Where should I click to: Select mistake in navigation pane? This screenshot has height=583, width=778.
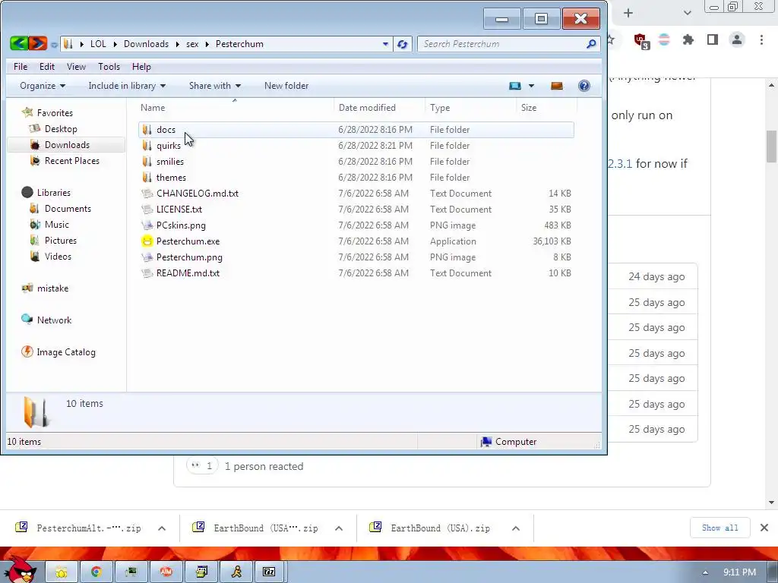point(52,288)
